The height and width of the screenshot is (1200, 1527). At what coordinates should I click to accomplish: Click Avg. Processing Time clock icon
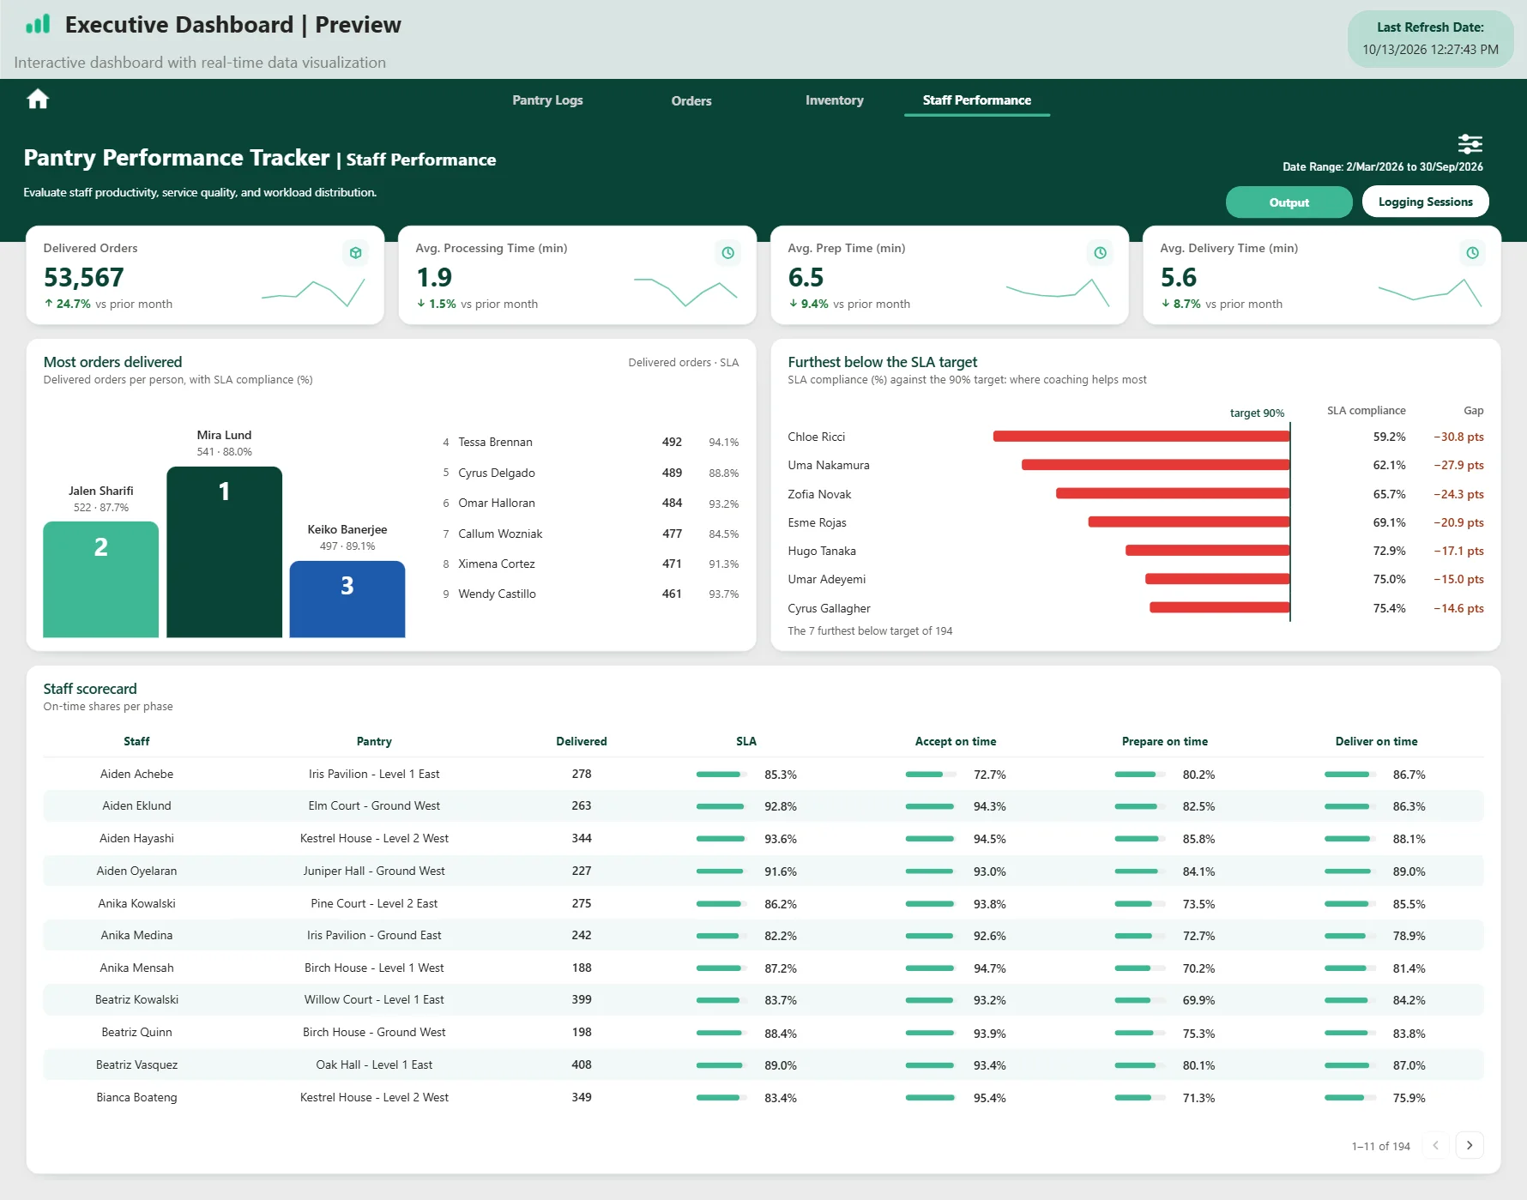pos(727,253)
